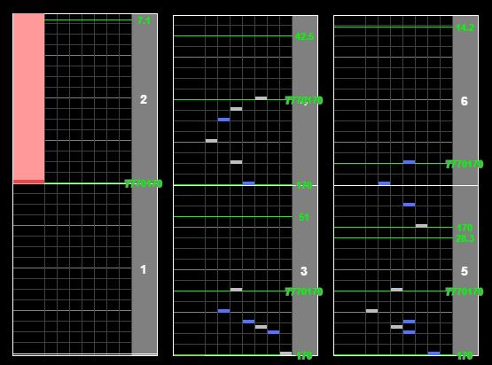
Task: Click the 7770170 label in measure 2
Action: [x=144, y=183]
